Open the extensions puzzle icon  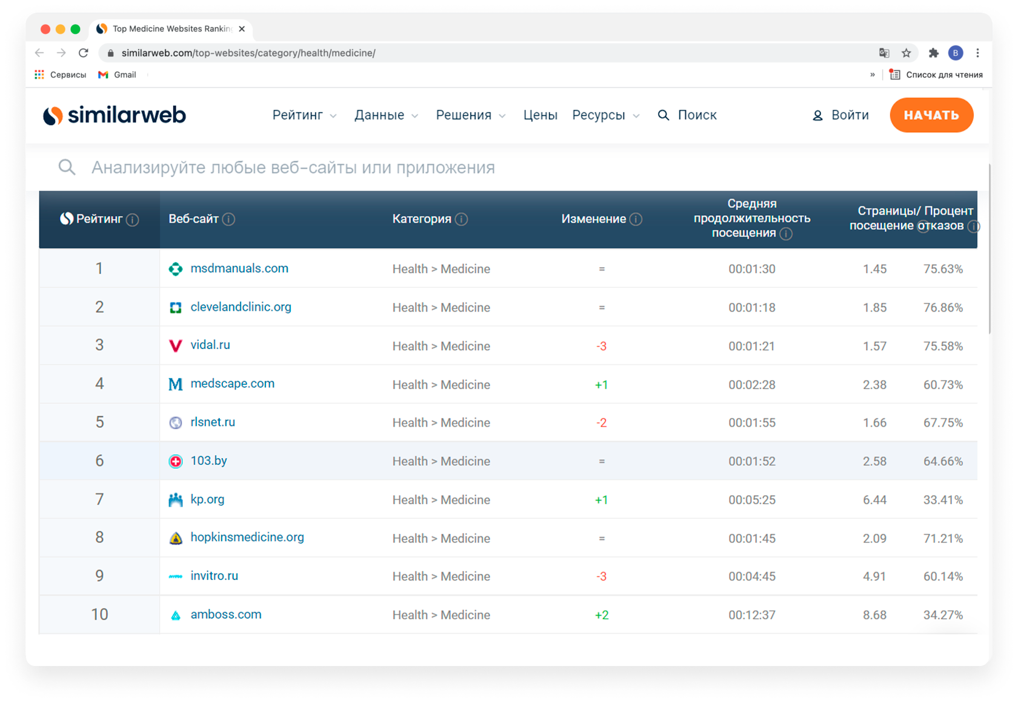tap(934, 53)
